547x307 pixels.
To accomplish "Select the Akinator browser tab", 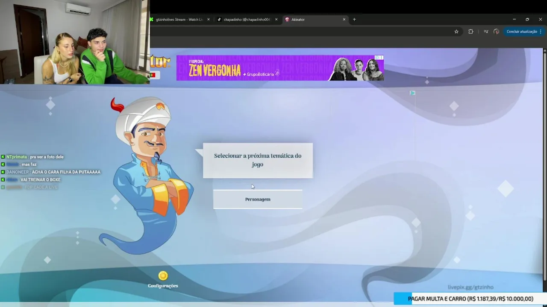I will pyautogui.click(x=315, y=20).
